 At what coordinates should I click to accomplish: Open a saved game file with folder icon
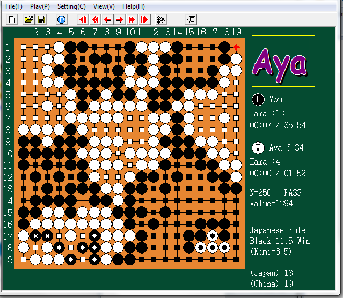(28, 20)
